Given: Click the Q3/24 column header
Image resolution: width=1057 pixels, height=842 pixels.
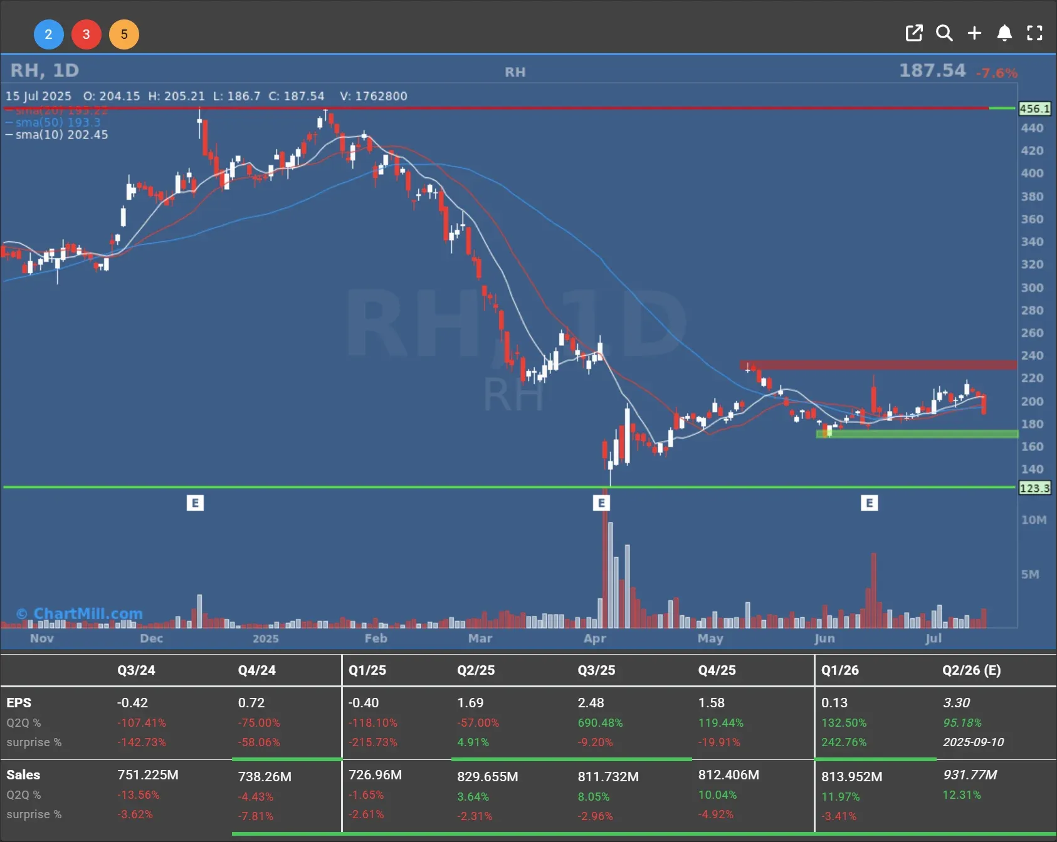Looking at the screenshot, I should [x=136, y=670].
